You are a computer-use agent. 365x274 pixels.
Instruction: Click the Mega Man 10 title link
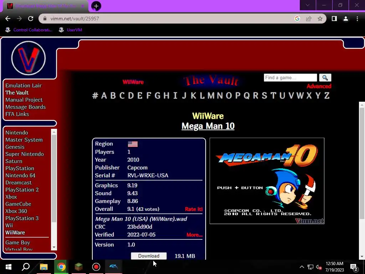coord(208,126)
